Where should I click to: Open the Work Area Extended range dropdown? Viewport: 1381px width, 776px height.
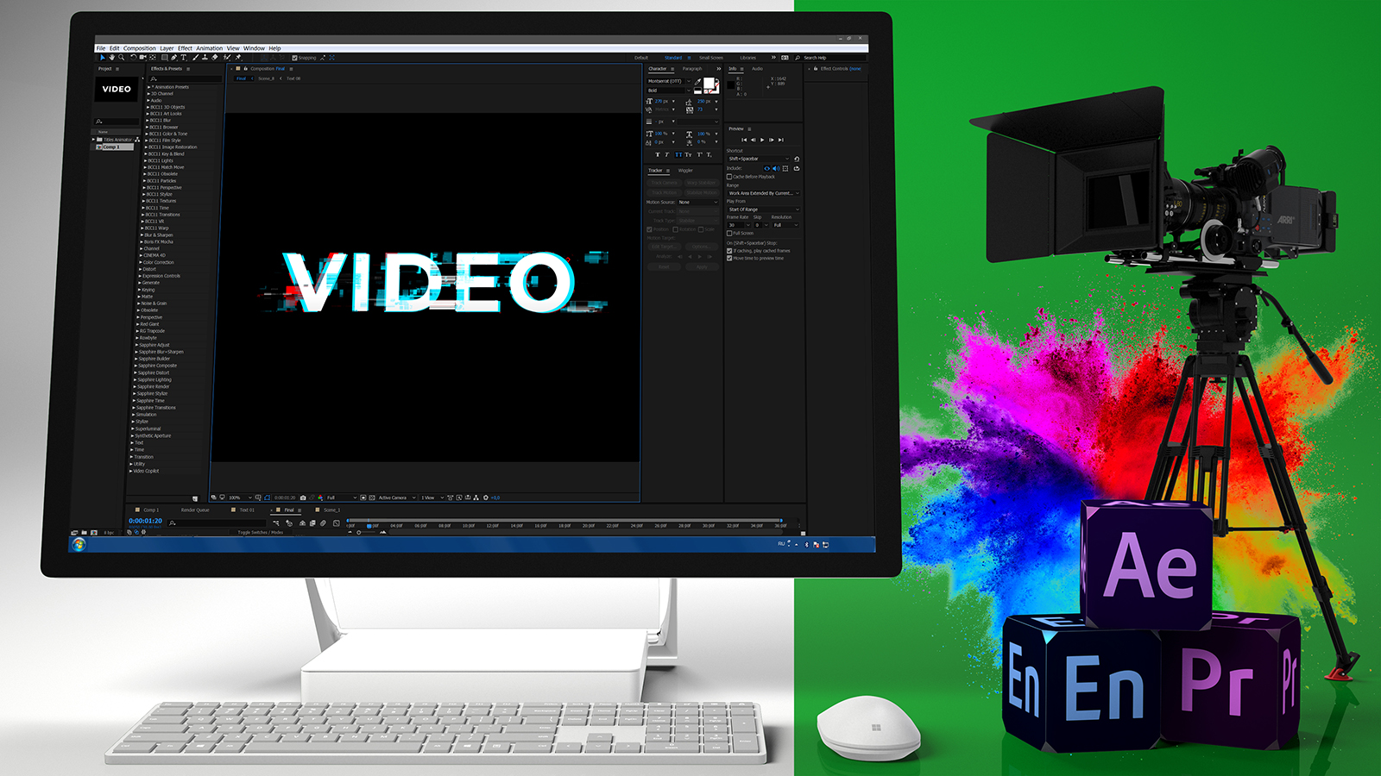click(764, 193)
